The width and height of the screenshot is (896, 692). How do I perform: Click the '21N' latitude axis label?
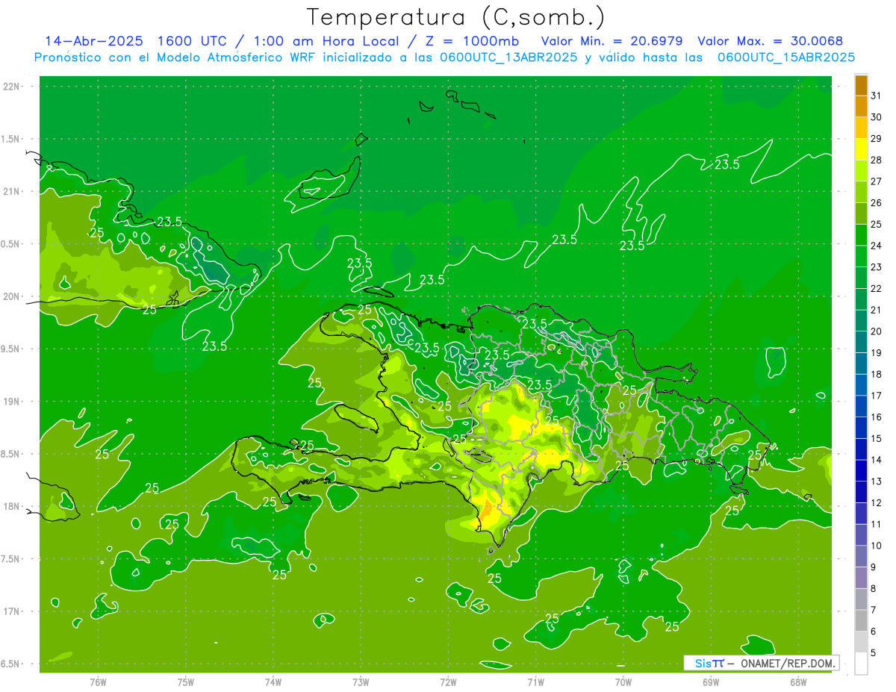click(11, 191)
